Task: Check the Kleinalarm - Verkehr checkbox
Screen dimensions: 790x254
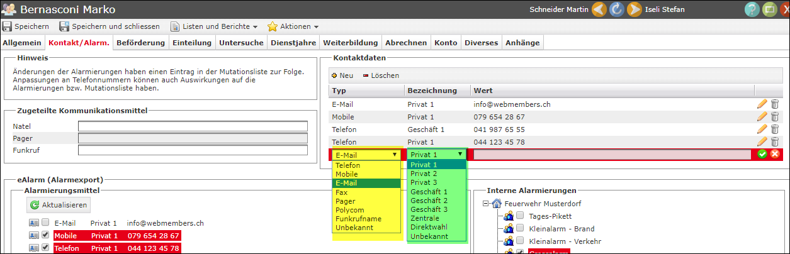Action: pos(520,241)
